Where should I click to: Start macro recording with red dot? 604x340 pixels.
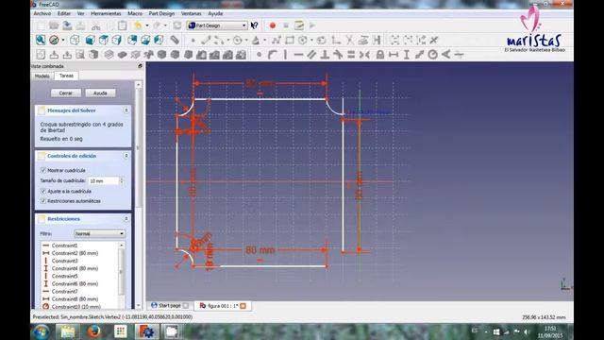point(273,25)
